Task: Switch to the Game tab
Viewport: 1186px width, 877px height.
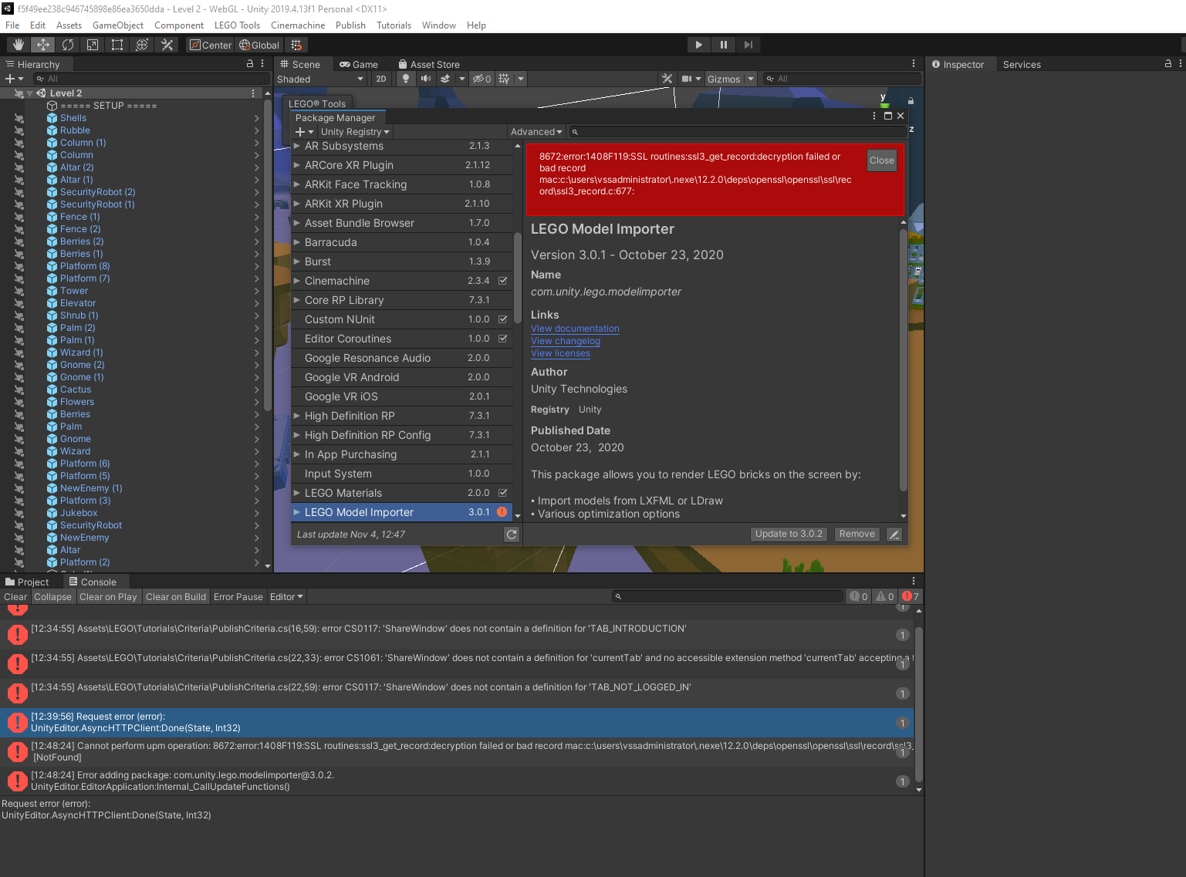Action: click(x=360, y=63)
